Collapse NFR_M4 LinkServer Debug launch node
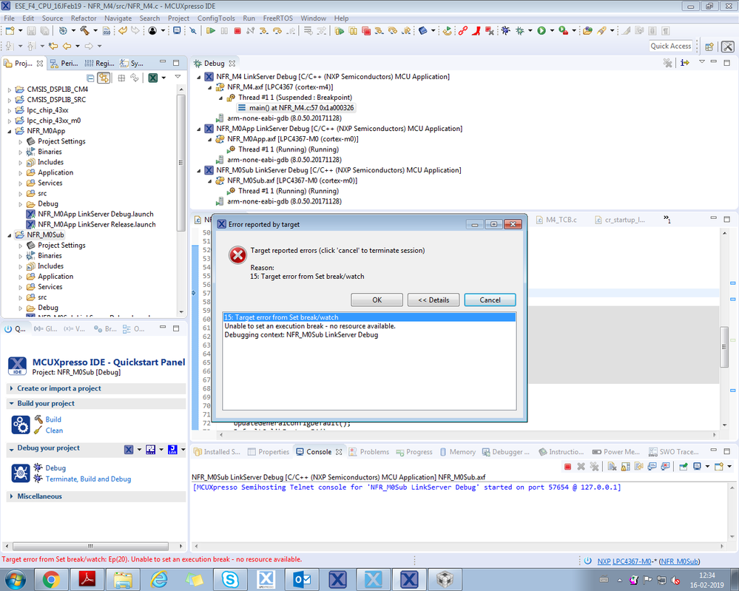 [199, 77]
